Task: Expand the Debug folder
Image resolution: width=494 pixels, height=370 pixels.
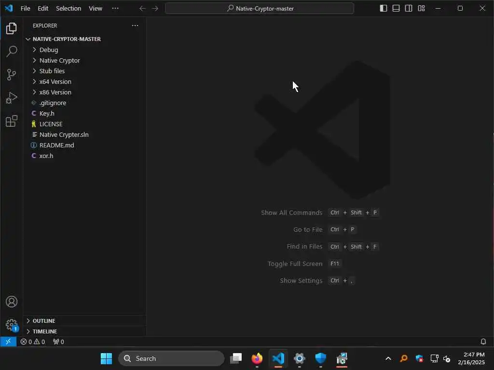Action: (84, 50)
